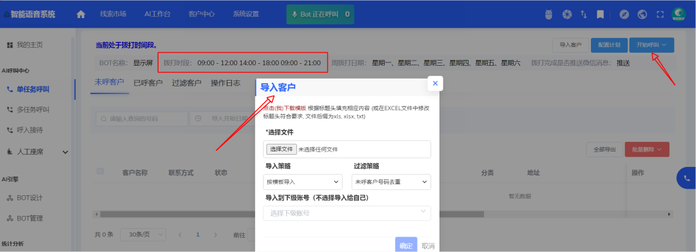
Task: Confirm the import with 确定
Action: [406, 246]
